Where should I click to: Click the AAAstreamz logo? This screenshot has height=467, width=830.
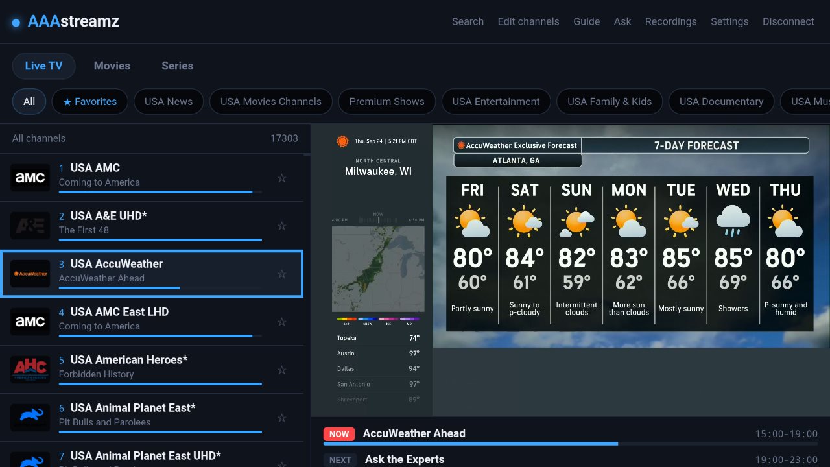tap(65, 21)
